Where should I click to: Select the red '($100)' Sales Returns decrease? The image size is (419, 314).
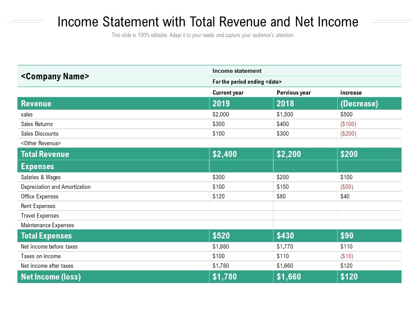pos(348,124)
